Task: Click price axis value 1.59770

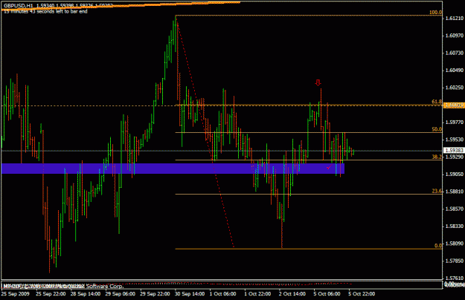Action: 455,123
